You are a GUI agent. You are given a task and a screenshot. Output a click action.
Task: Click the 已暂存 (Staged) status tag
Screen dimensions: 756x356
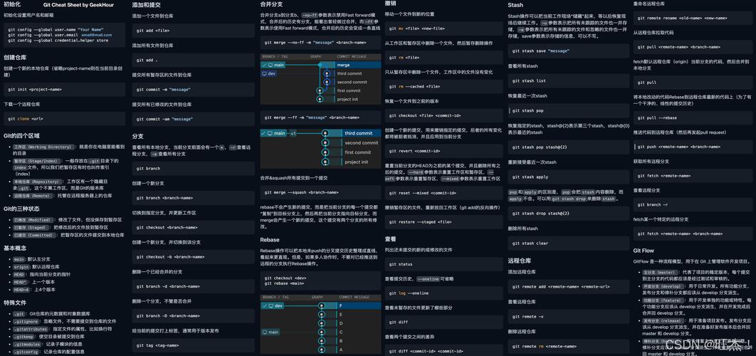click(32, 227)
